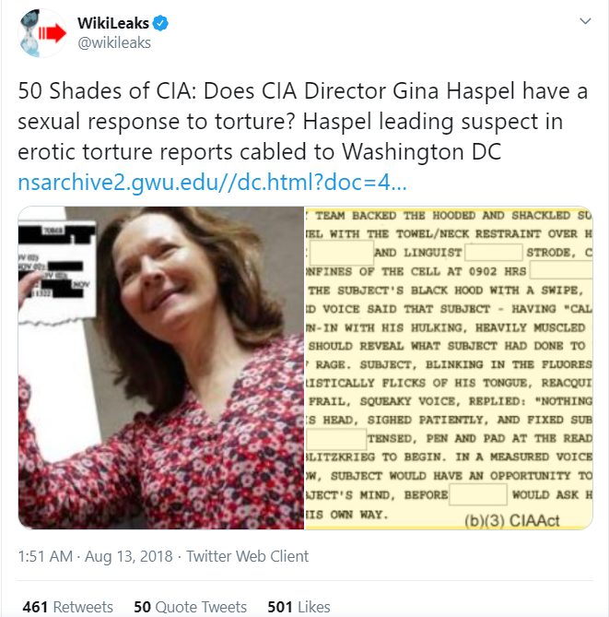The height and width of the screenshot is (617, 609).
Task: Open the Twitter Web Client source link
Action: (x=247, y=556)
